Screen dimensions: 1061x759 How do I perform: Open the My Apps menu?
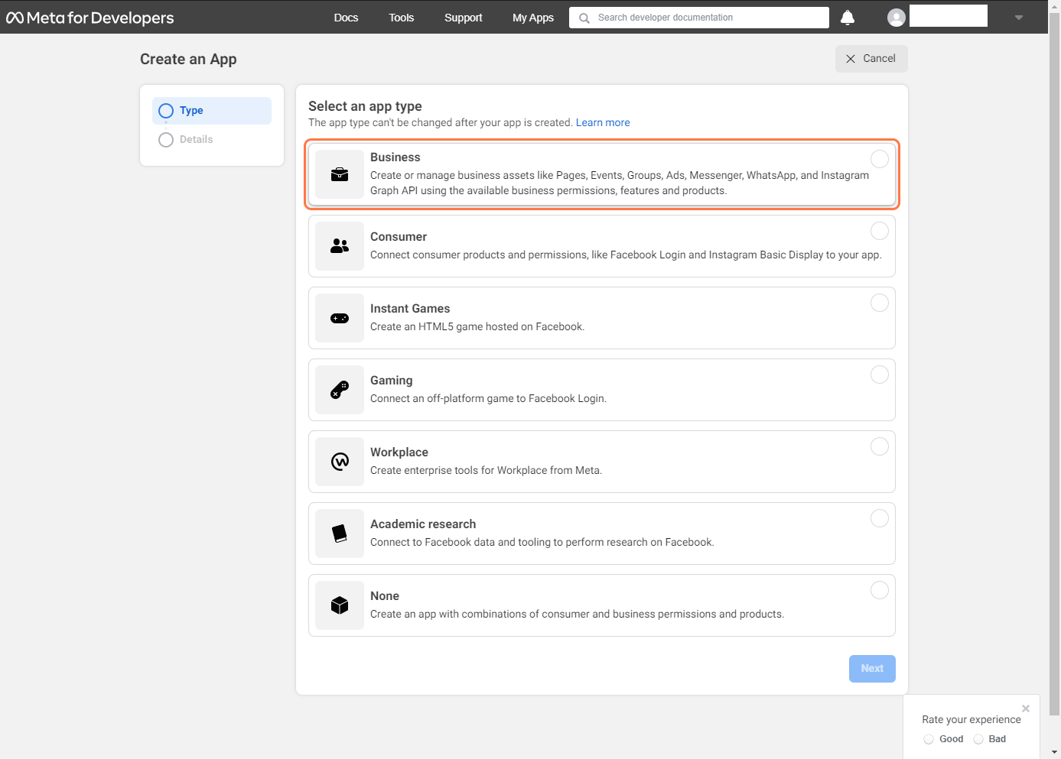tap(533, 18)
